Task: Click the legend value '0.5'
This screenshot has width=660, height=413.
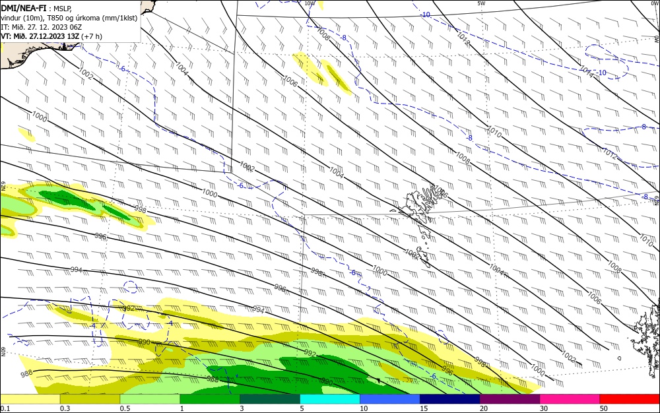Action: (125, 408)
